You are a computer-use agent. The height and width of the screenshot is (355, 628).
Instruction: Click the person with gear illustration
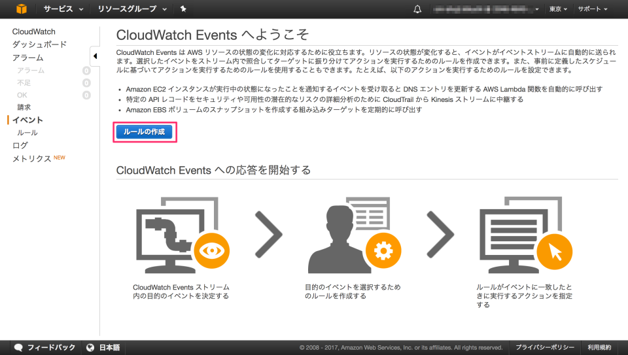click(x=355, y=235)
